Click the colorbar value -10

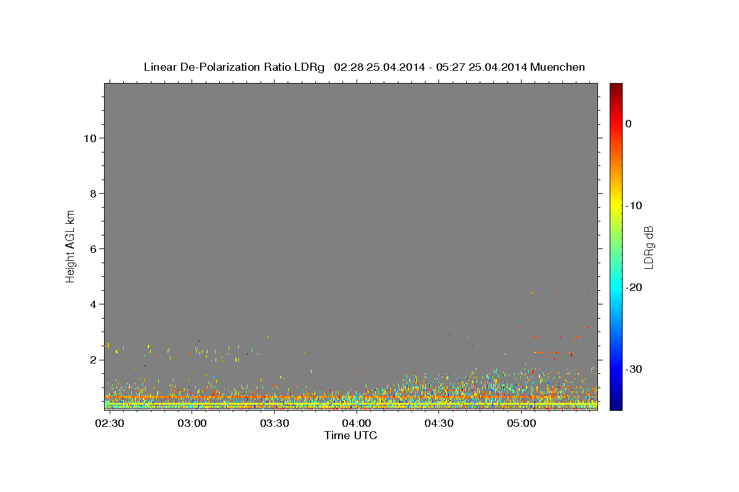pos(634,205)
